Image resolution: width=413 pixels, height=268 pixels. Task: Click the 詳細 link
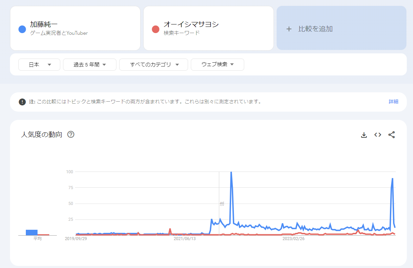point(393,102)
